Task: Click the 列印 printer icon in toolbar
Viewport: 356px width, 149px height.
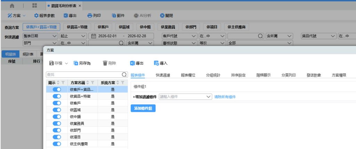Action: pyautogui.click(x=89, y=16)
